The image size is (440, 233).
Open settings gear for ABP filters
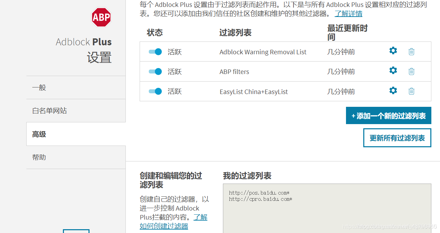[393, 71]
